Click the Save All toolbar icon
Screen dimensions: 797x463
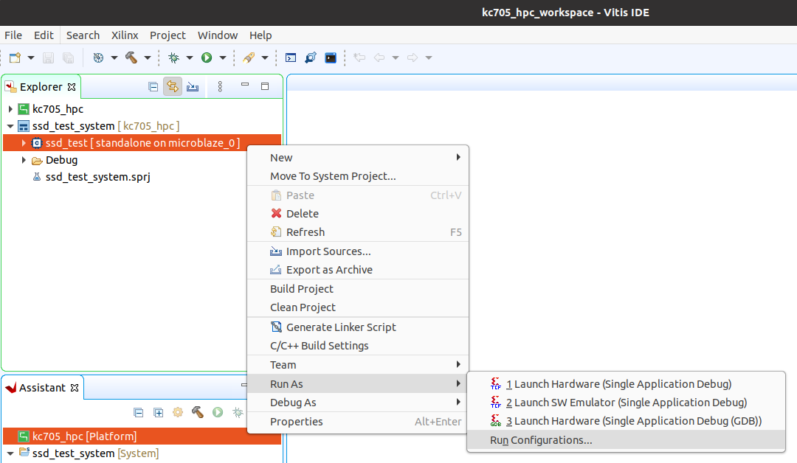68,58
